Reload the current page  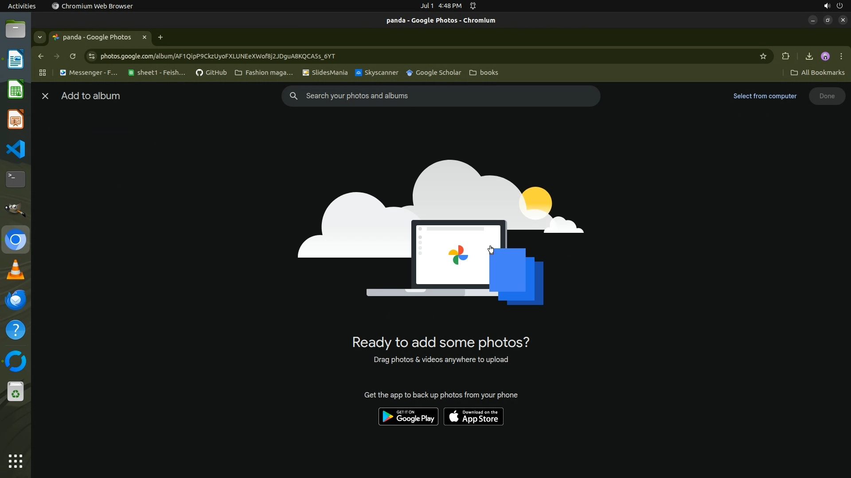point(73,56)
